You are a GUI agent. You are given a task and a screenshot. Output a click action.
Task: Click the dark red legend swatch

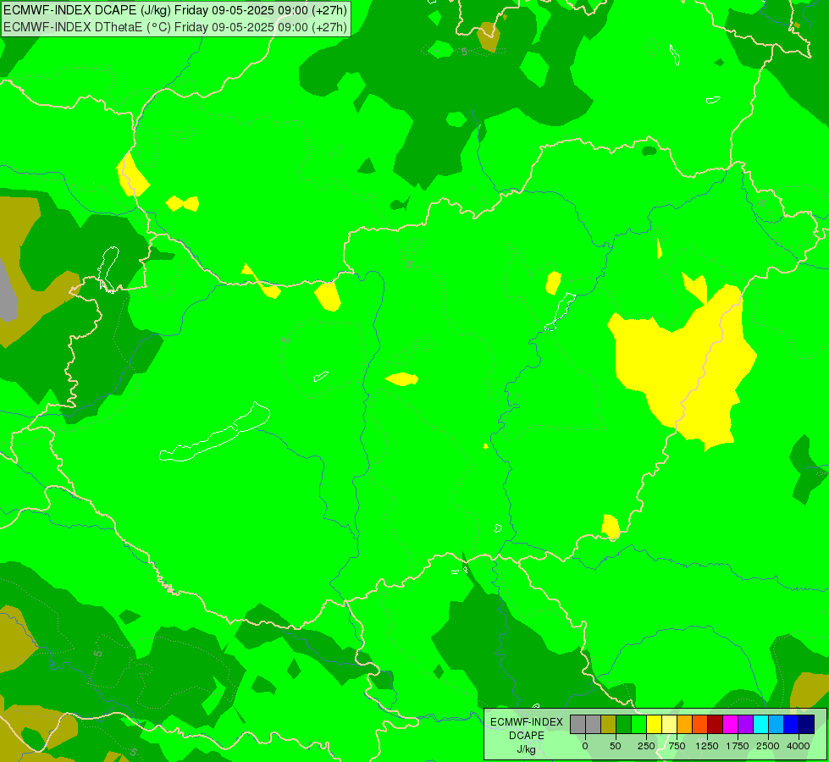[716, 725]
